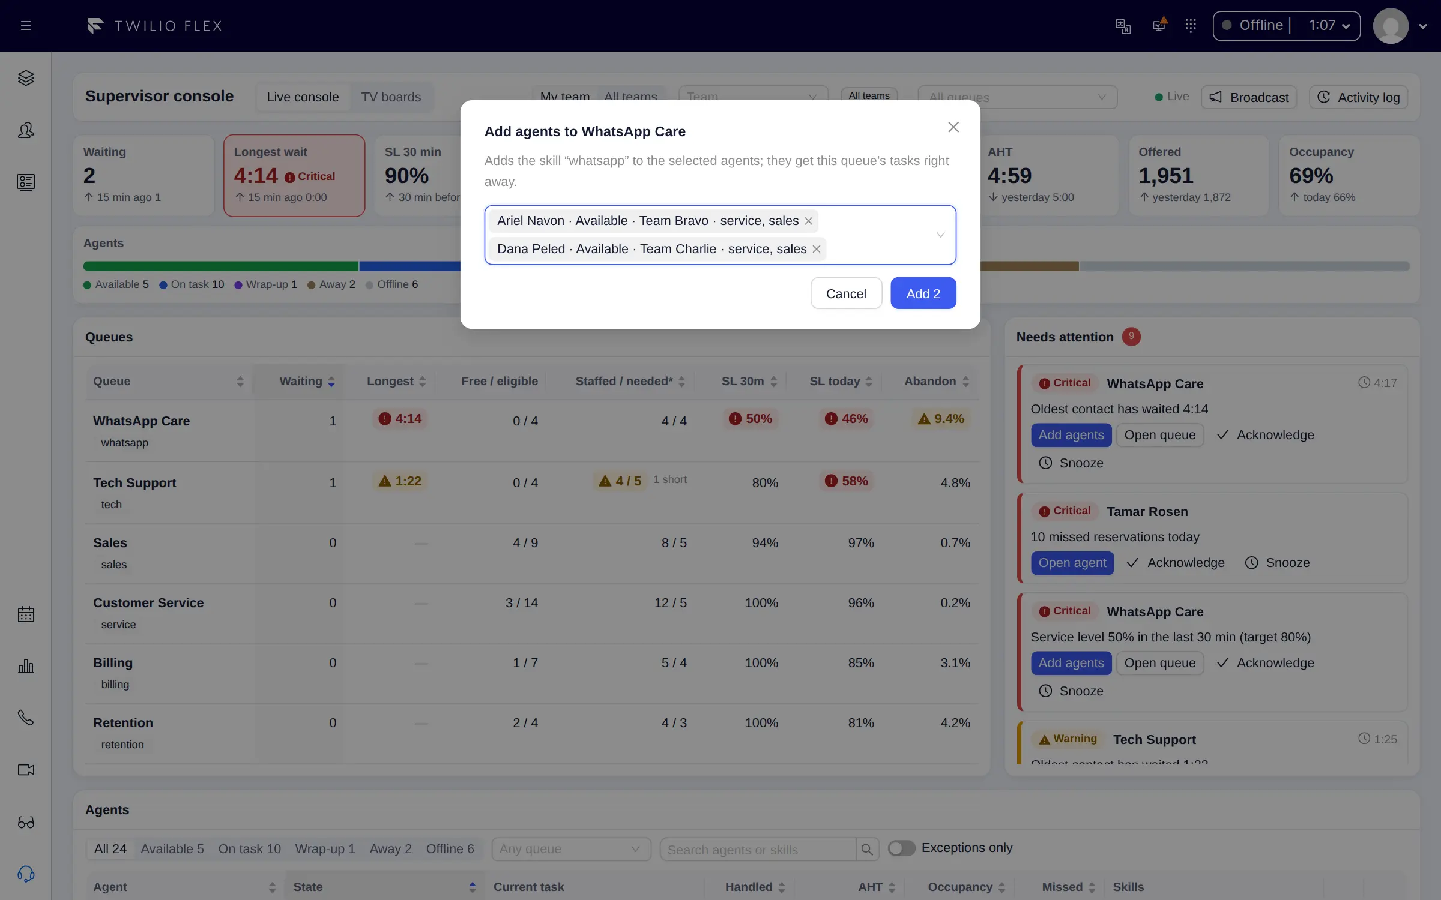
Task: Open the video camera sidebar icon
Action: [26, 770]
